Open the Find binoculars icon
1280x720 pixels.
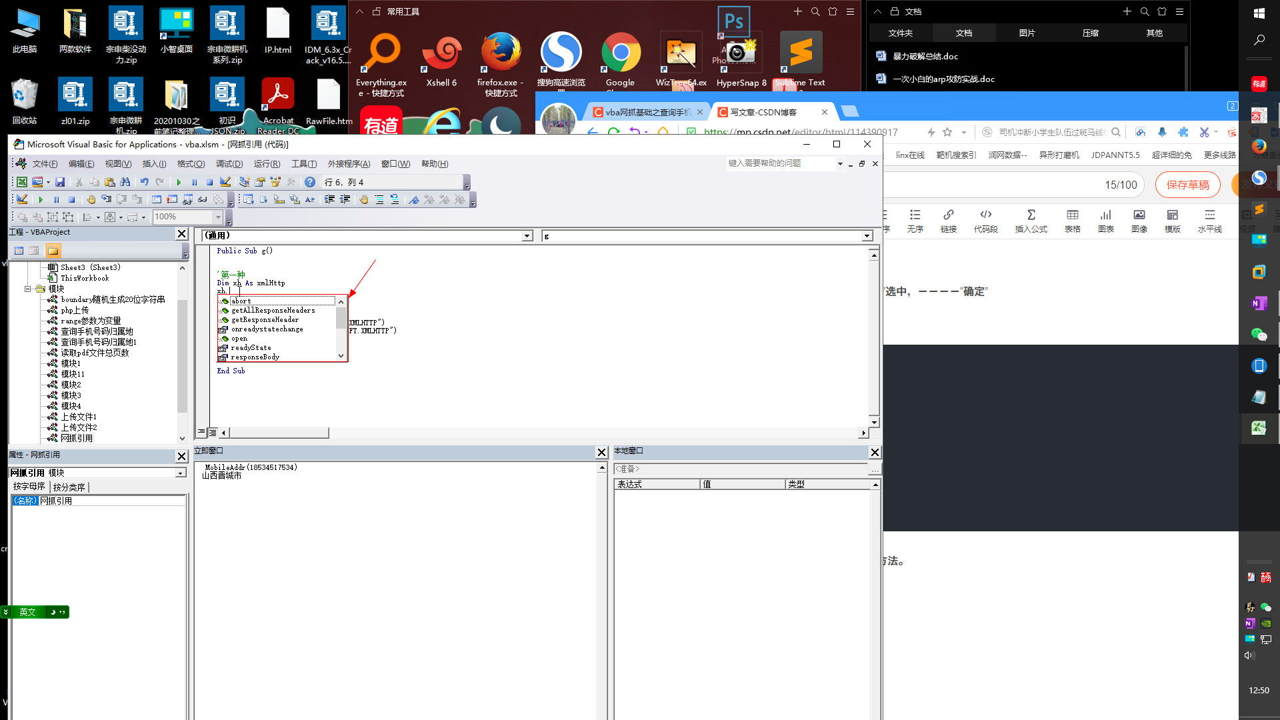click(125, 182)
